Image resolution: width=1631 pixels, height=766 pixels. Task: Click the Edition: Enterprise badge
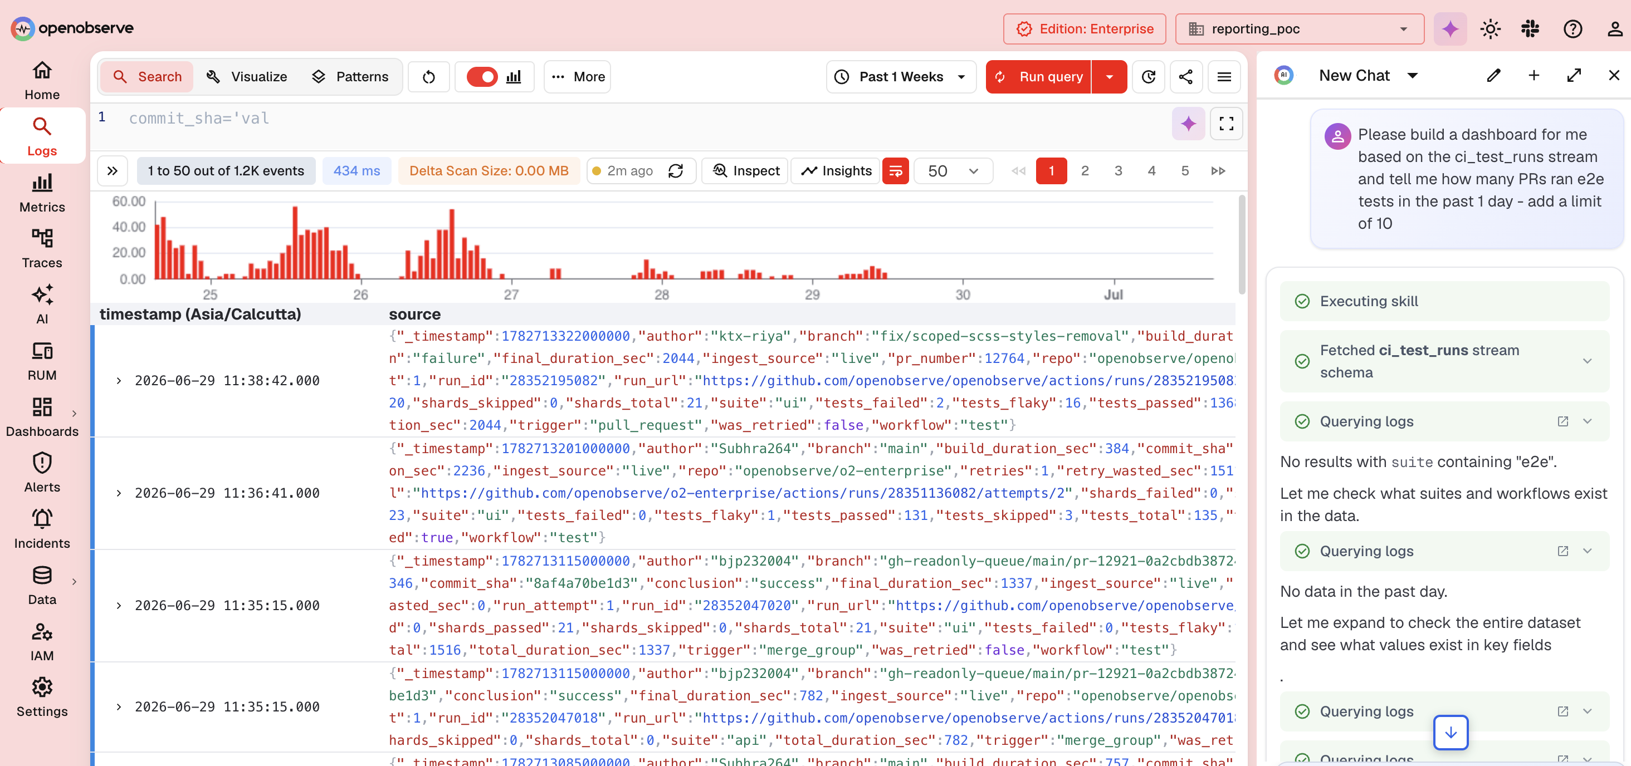(1084, 28)
